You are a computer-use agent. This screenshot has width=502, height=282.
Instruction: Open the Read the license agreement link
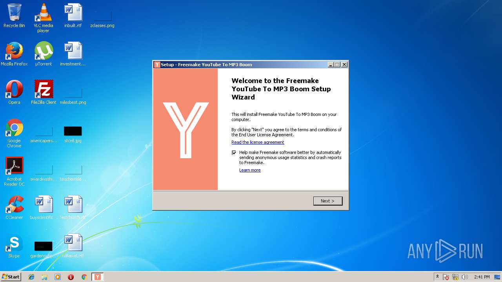(258, 142)
